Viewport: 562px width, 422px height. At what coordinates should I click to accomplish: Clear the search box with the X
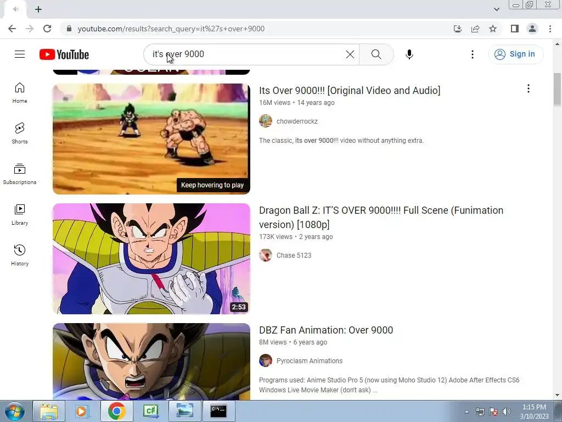click(x=350, y=54)
